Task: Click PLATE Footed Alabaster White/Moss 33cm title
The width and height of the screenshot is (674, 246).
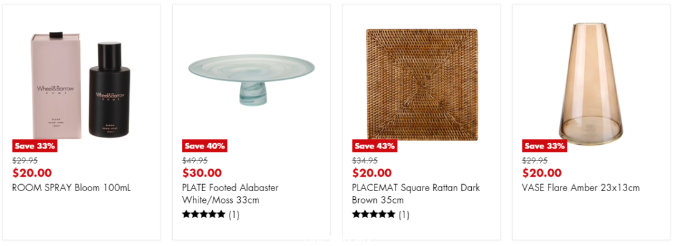Action: pos(230,194)
